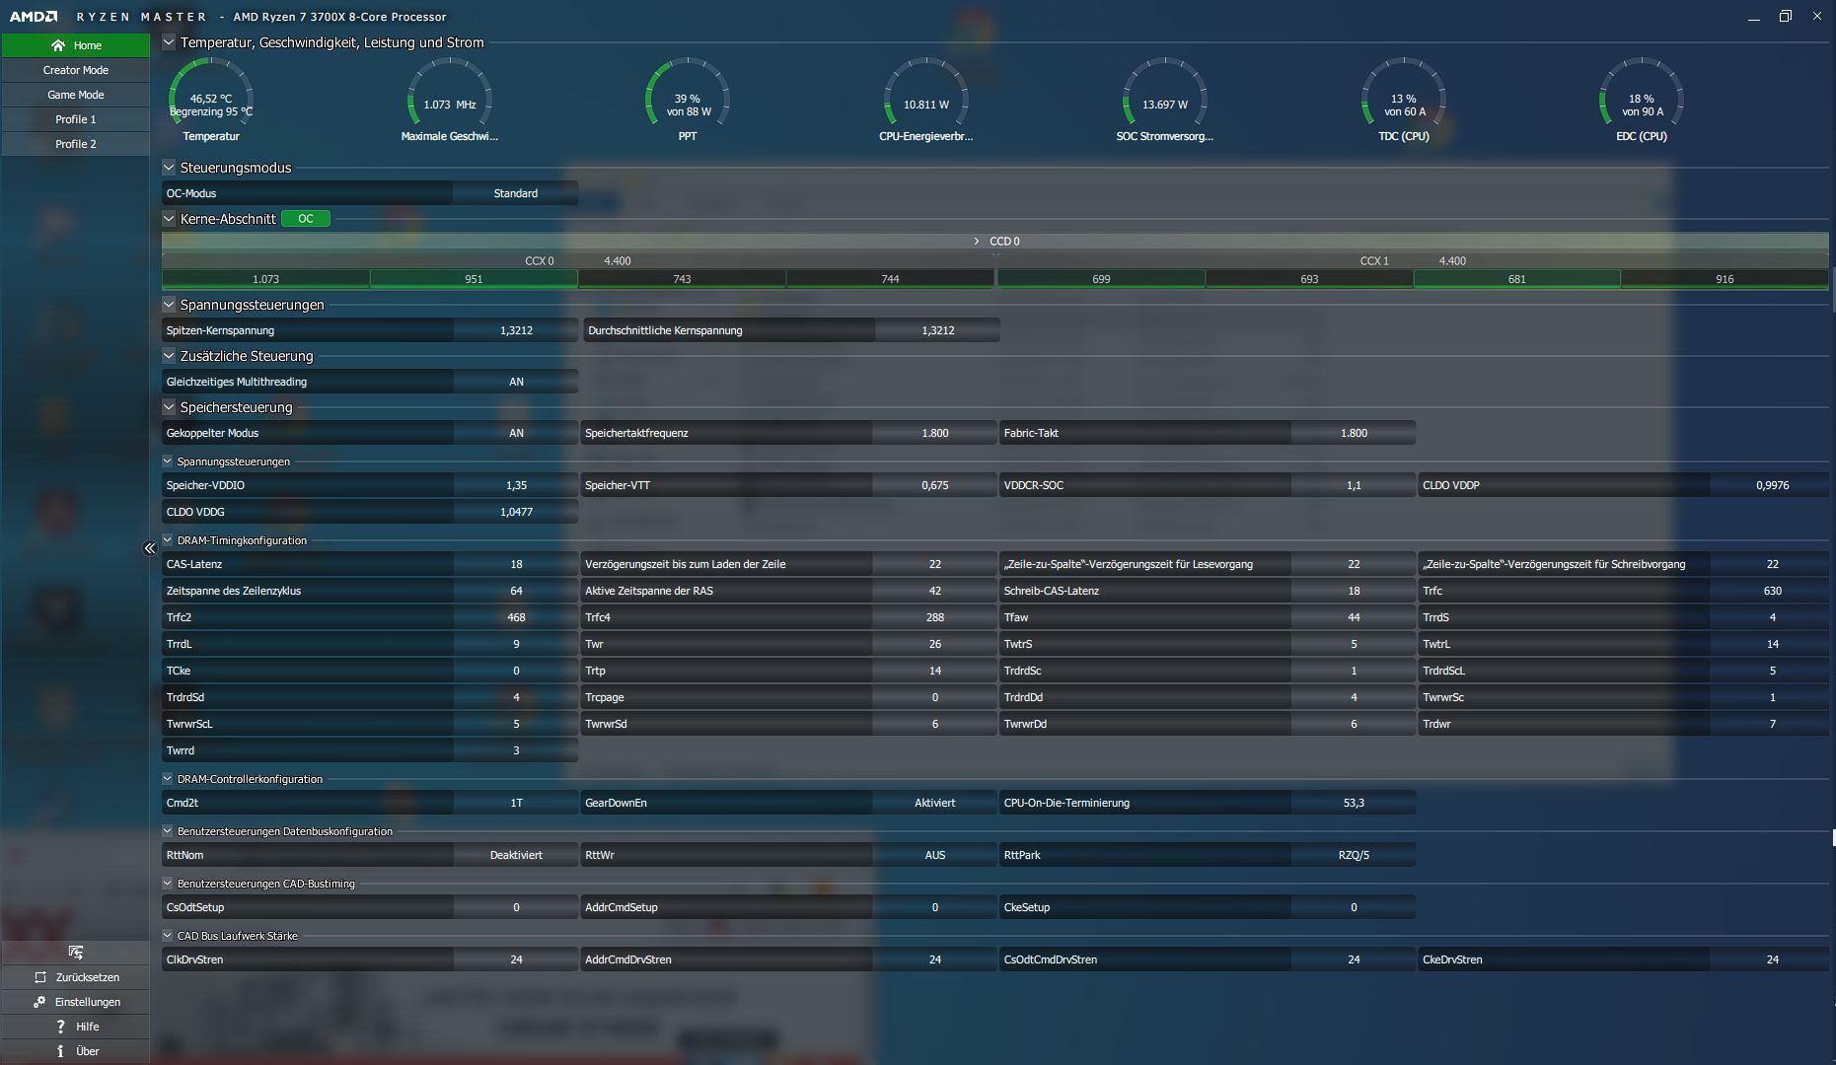1836x1065 pixels.
Task: Click the GearDownEn Aktiviert value
Action: pyautogui.click(x=934, y=803)
